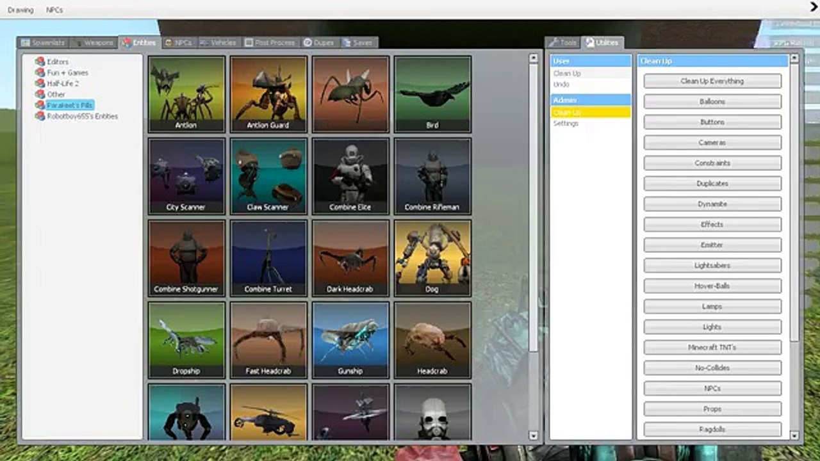Image resolution: width=820 pixels, height=461 pixels.
Task: Spawn the Antlion pill
Action: 186,94
